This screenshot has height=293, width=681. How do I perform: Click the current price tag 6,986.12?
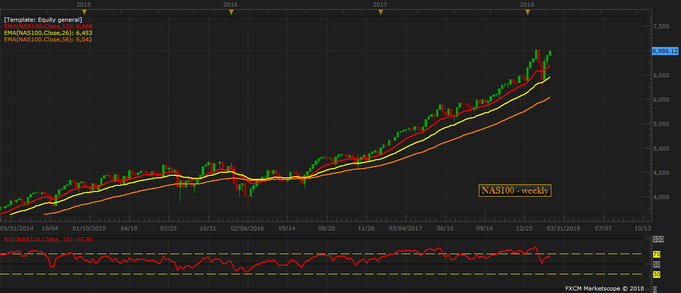(665, 52)
